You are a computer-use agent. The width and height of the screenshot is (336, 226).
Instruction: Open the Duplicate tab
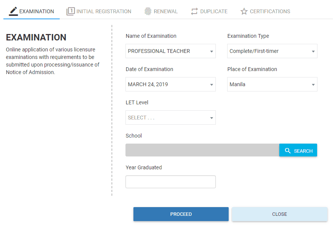click(209, 11)
